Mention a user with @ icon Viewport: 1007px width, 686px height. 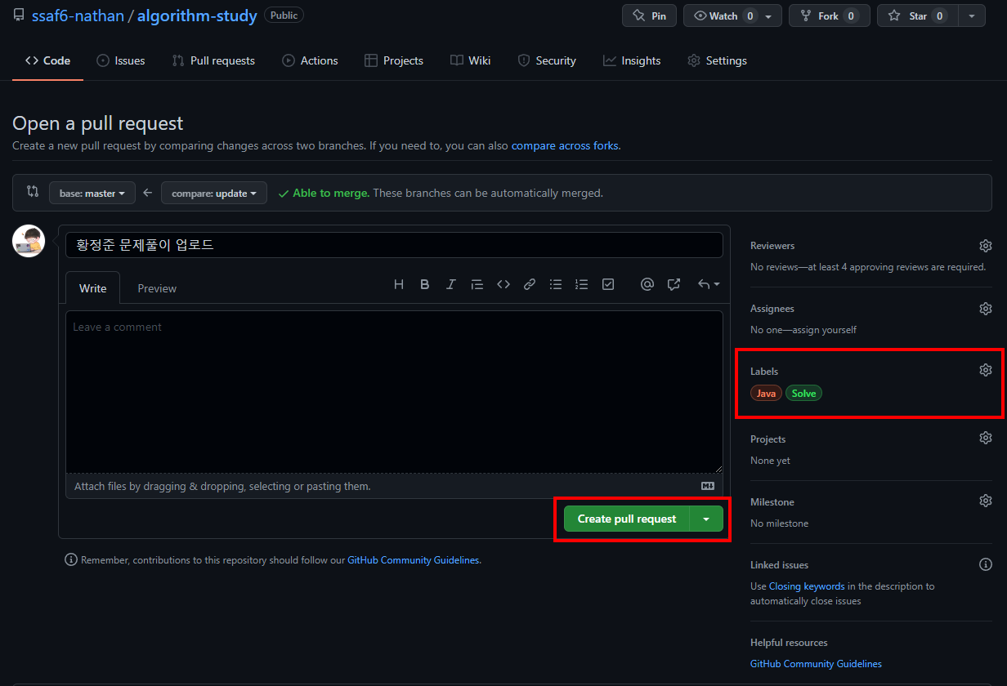click(647, 284)
